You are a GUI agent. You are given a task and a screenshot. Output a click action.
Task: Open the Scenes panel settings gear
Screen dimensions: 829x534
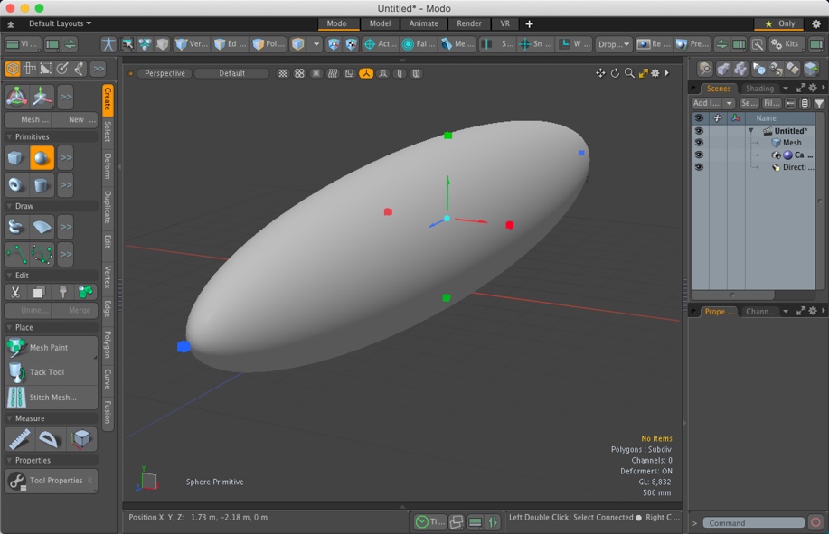(x=813, y=88)
